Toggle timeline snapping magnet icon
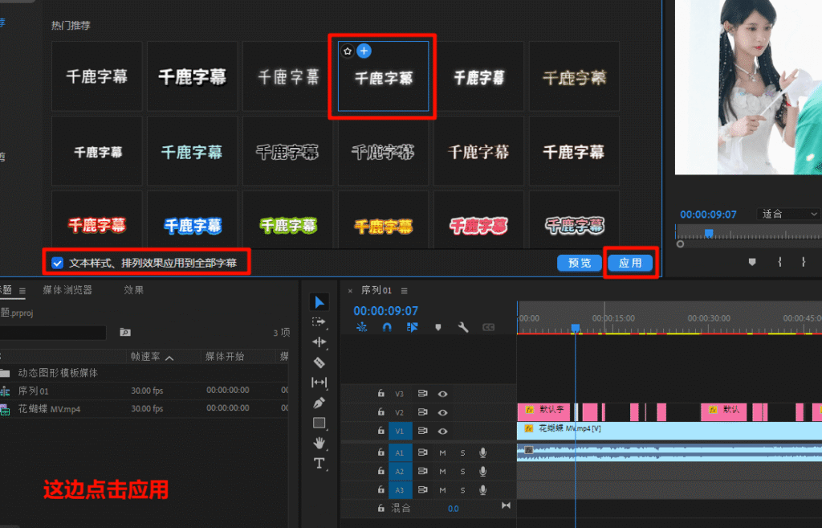Viewport: 822px width, 528px height. pos(386,327)
